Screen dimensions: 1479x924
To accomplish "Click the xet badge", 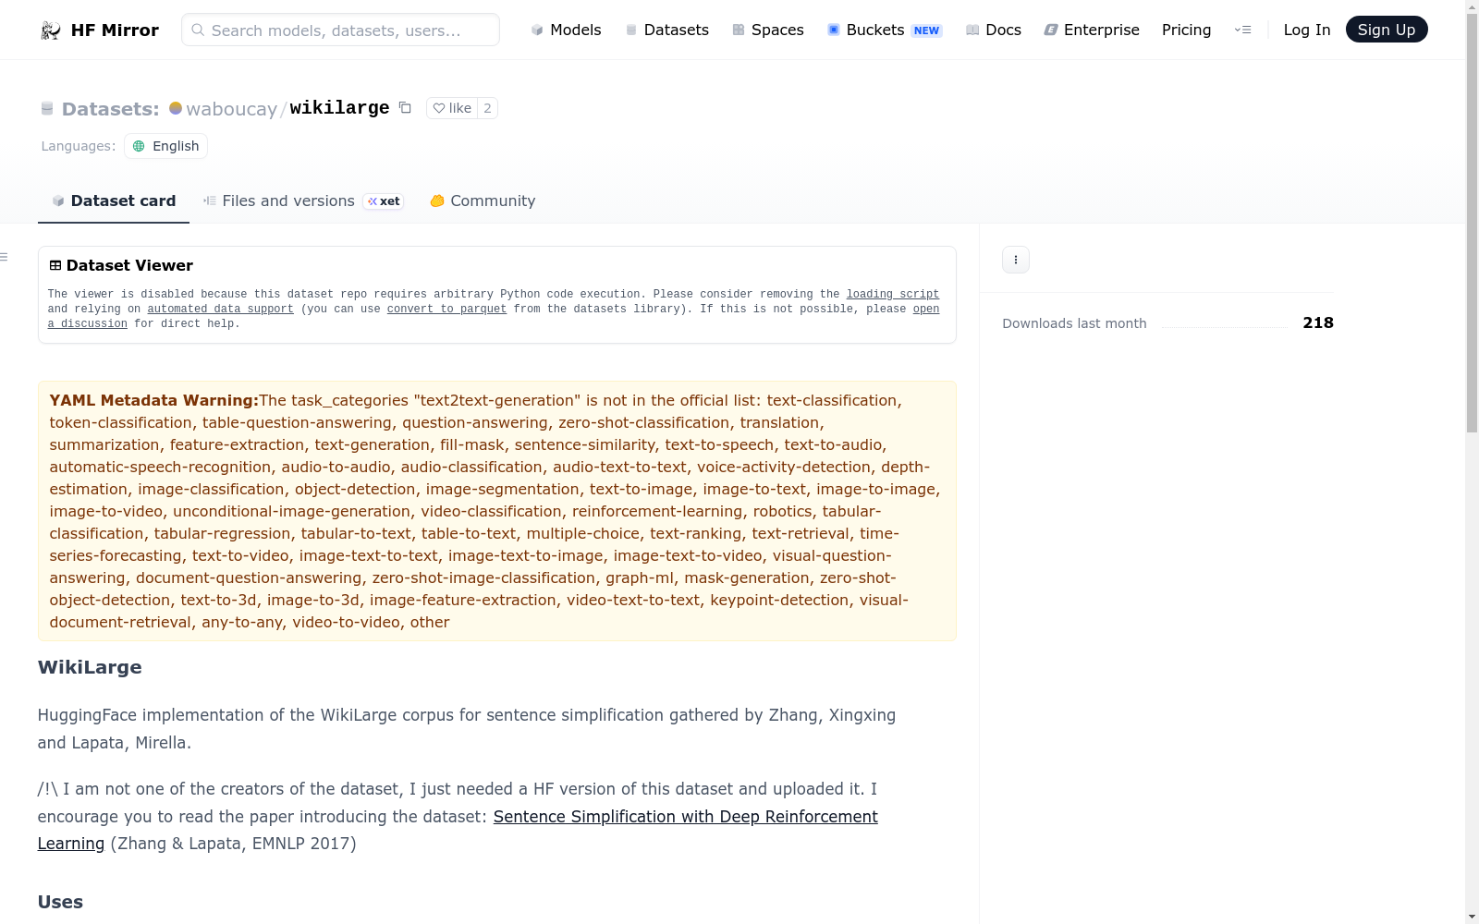I will coord(384,201).
